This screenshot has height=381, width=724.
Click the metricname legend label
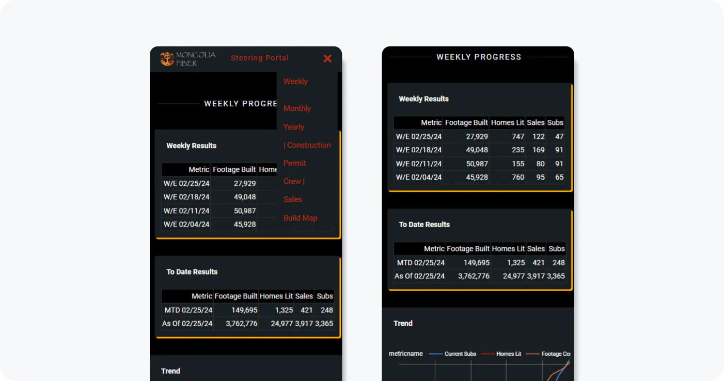(x=406, y=354)
